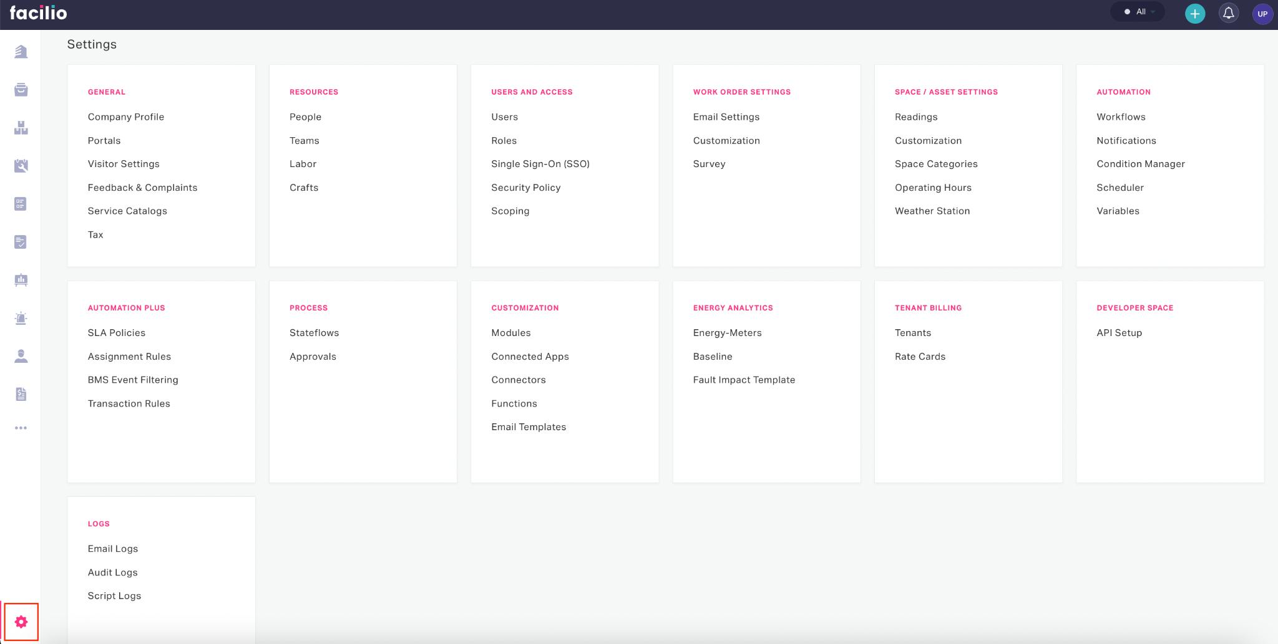Expand the three-dots more sidebar menu
Screen dimensions: 1278x644
21,428
